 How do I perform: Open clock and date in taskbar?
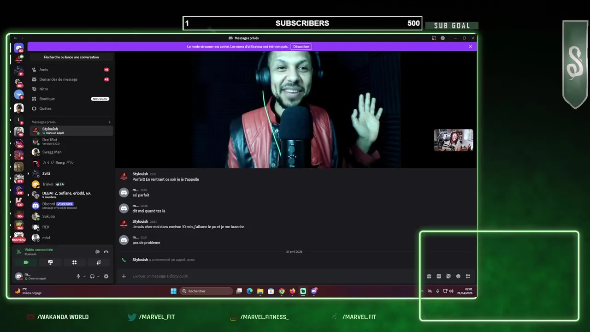click(466, 291)
